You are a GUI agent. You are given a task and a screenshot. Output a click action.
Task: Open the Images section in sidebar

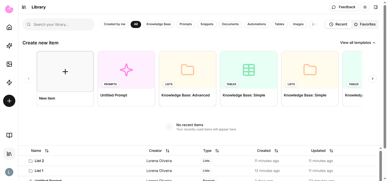[9, 64]
